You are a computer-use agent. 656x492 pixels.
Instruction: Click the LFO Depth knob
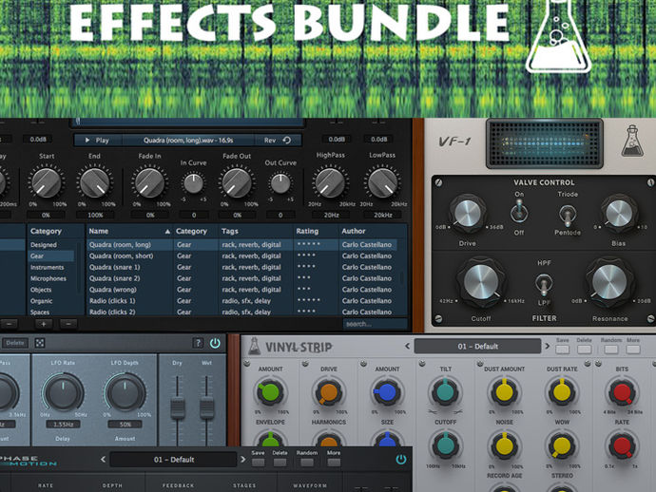(x=125, y=392)
